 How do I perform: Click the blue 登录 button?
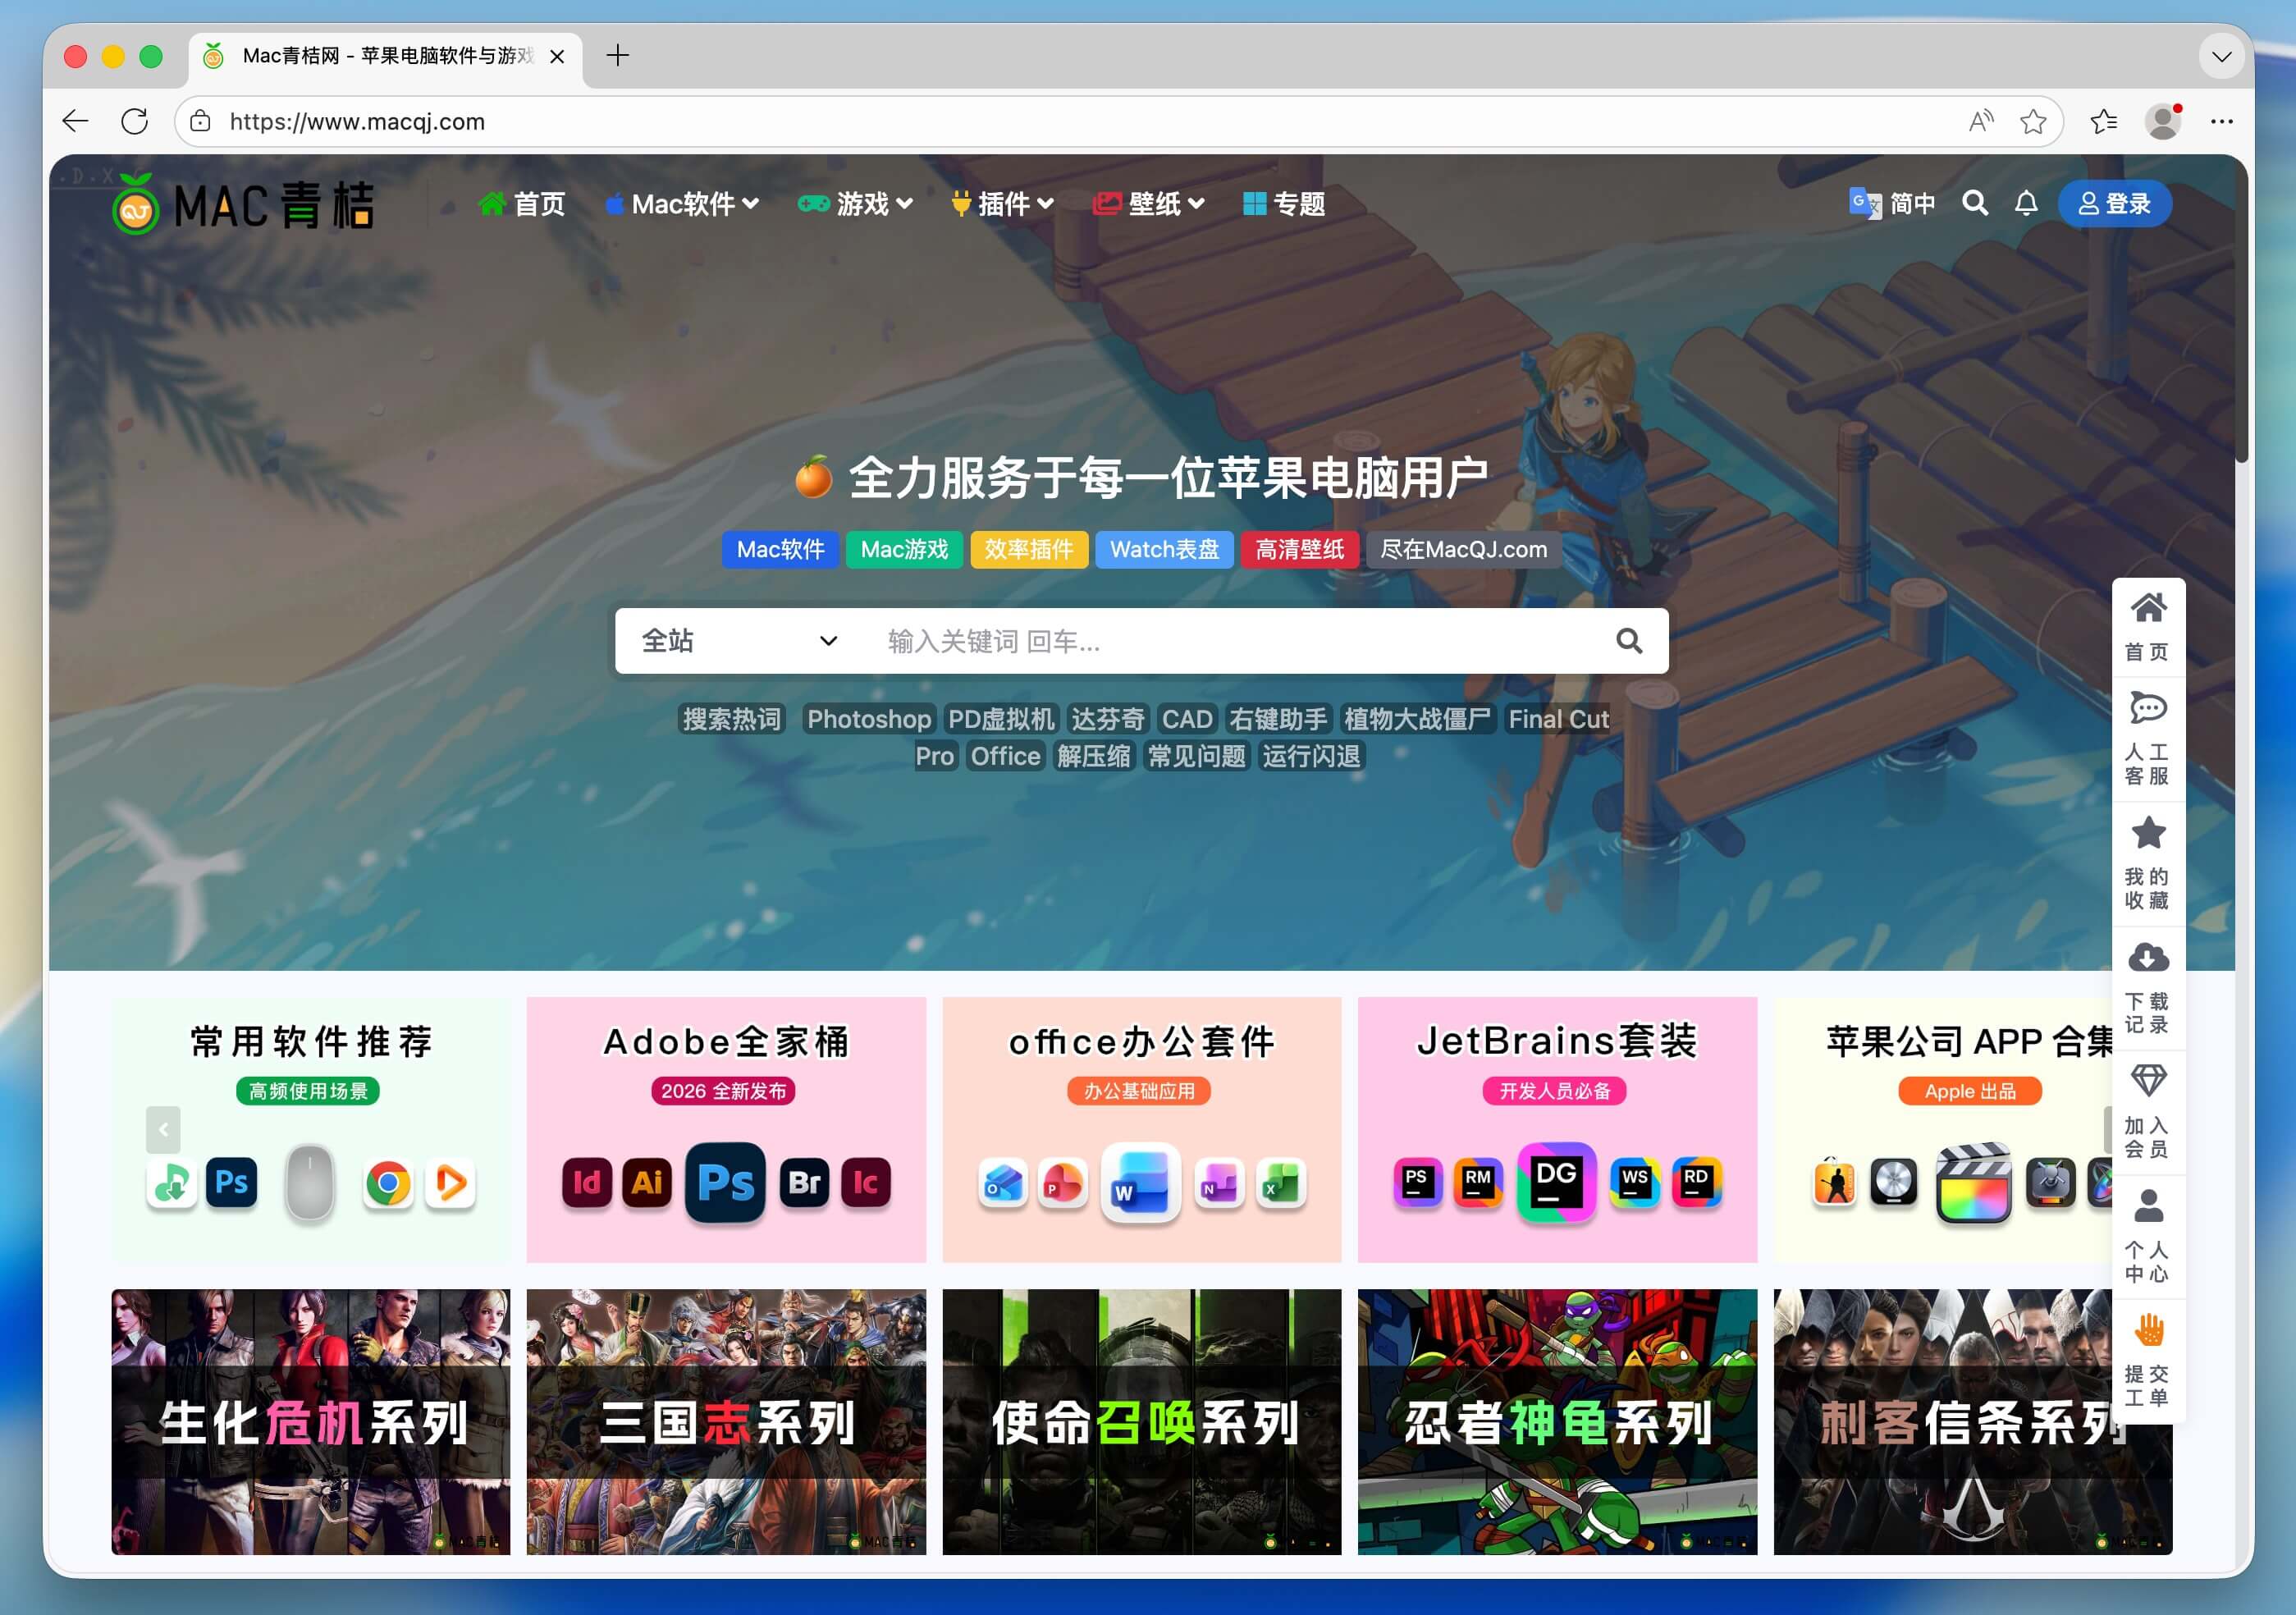(2114, 204)
